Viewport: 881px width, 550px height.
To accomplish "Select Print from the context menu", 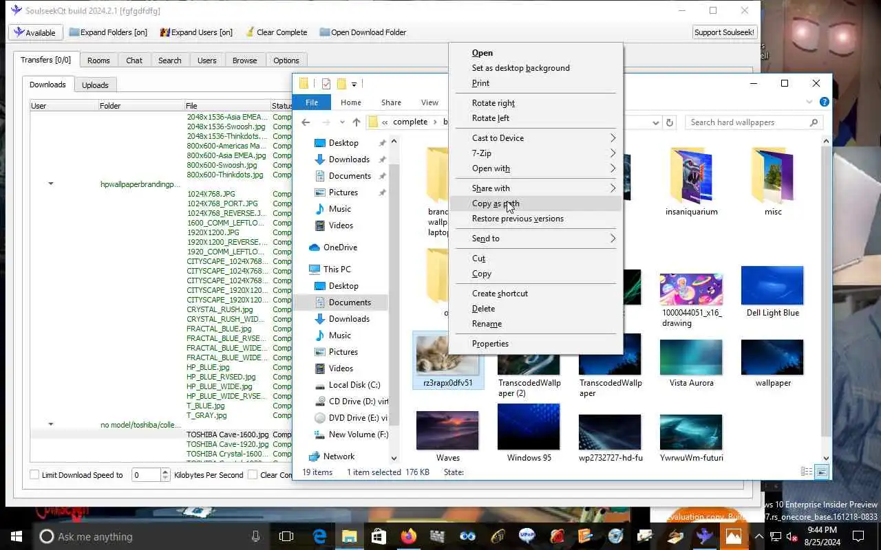I will [535, 83].
